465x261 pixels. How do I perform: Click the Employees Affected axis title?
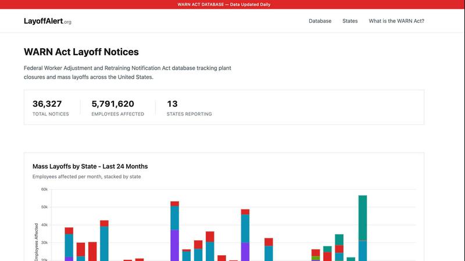point(37,244)
